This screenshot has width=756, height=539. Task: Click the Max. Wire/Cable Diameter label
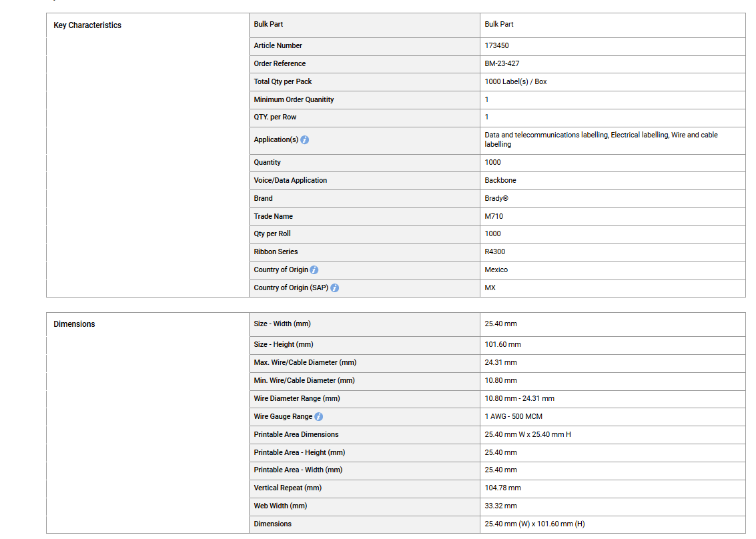305,362
